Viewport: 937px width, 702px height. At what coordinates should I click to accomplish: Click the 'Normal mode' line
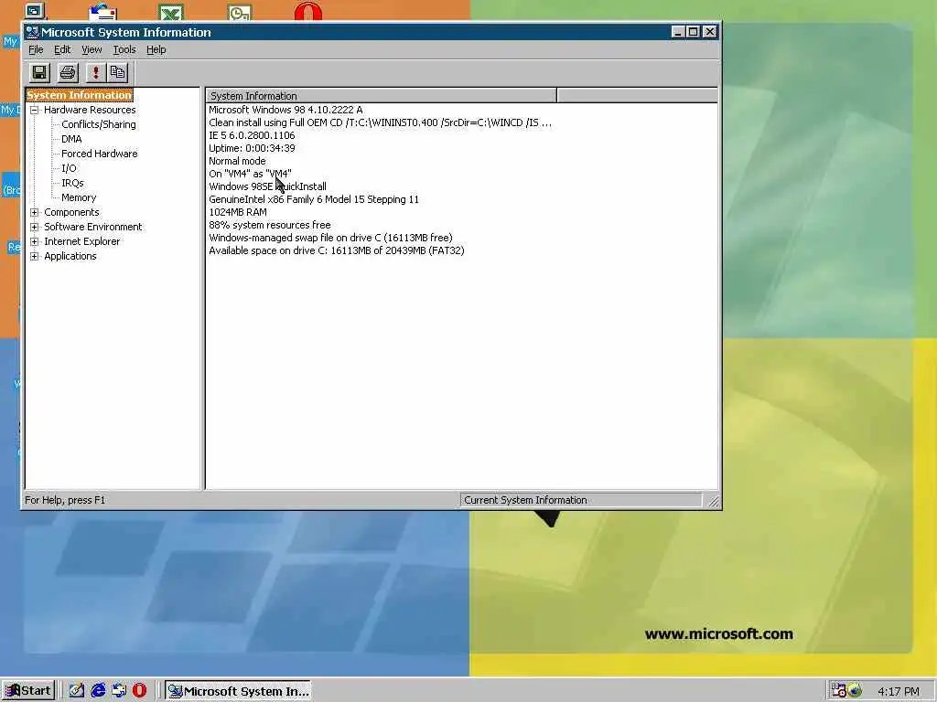tap(237, 161)
